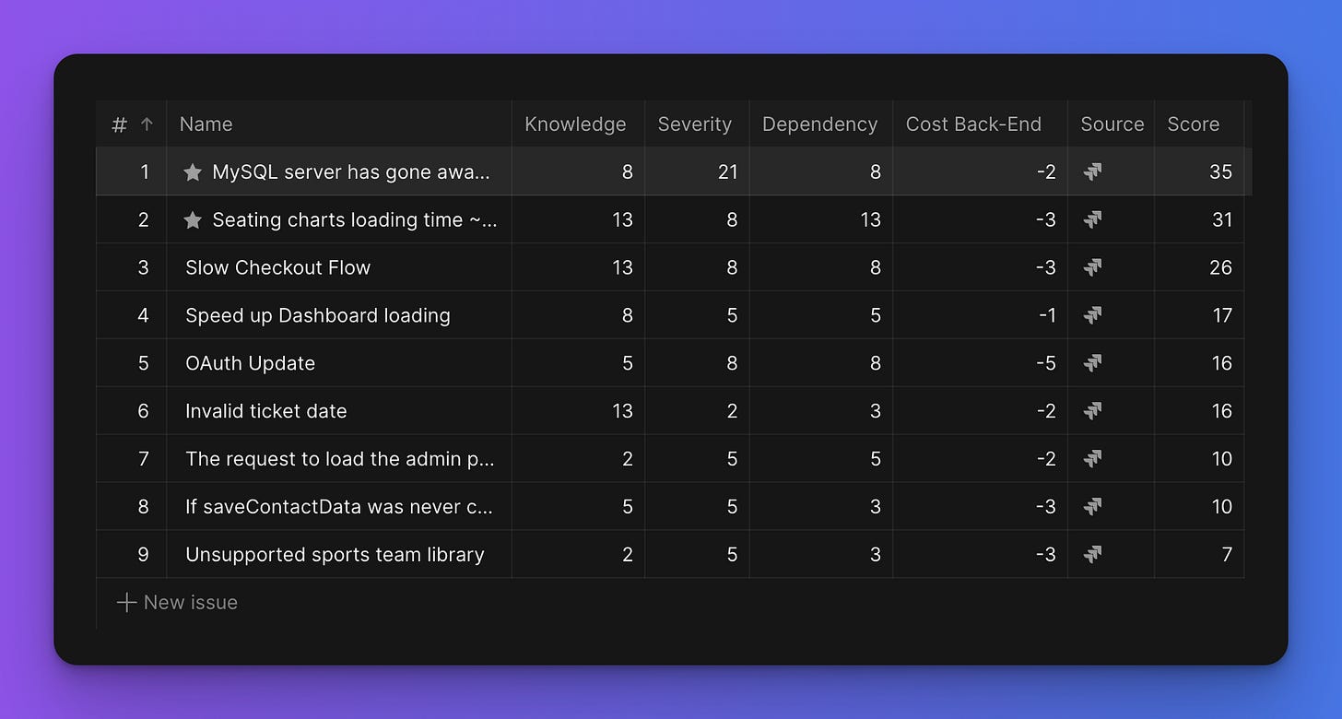The image size is (1342, 719).
Task: Click Jira icon on Slow Checkout Flow row
Action: (1093, 267)
